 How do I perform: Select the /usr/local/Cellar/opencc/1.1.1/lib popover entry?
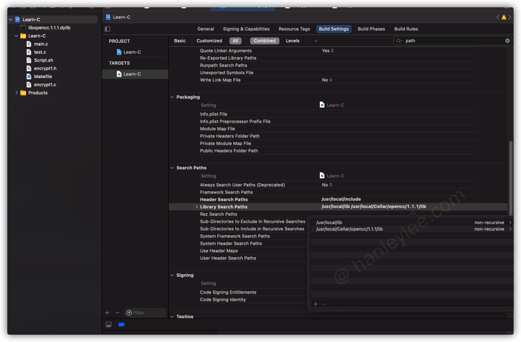pos(349,229)
